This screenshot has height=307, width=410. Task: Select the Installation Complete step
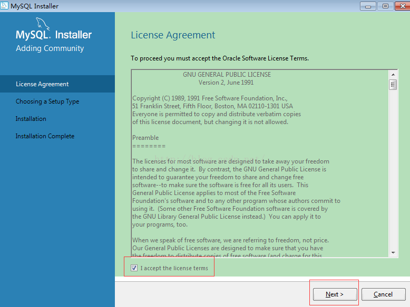tap(45, 136)
